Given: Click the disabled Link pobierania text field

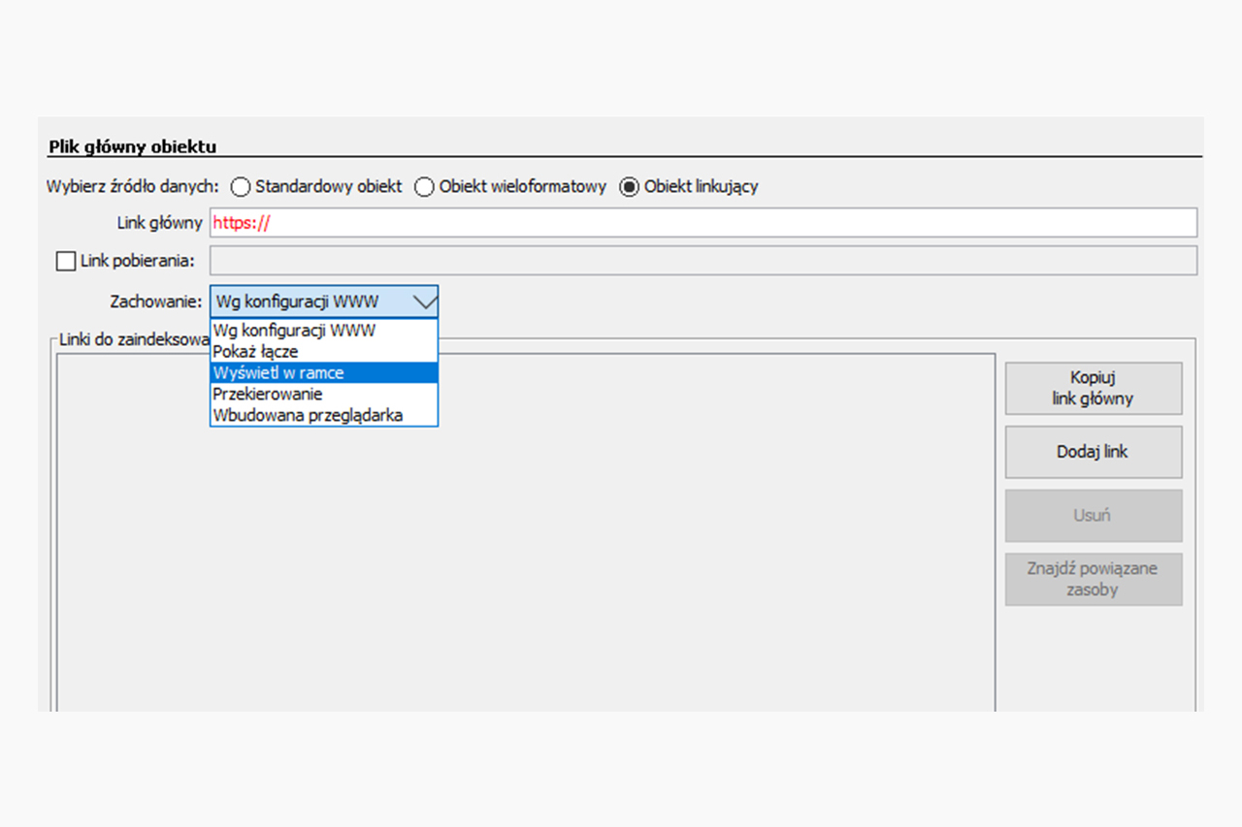Looking at the screenshot, I should pos(703,261).
